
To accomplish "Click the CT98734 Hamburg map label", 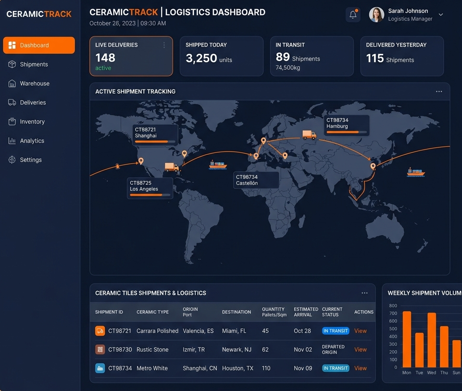I will coord(347,125).
